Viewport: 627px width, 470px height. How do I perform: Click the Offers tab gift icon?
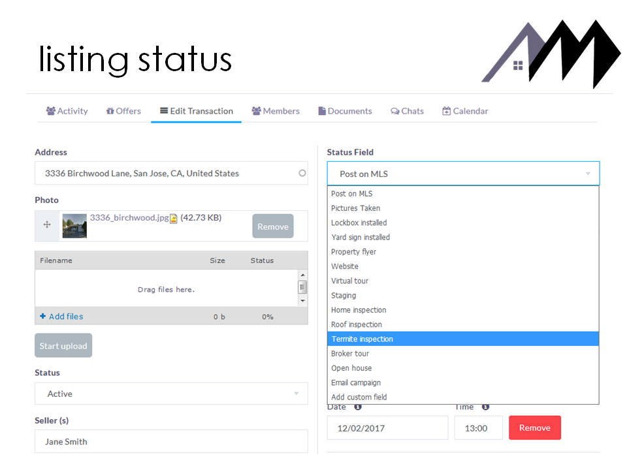(x=110, y=111)
